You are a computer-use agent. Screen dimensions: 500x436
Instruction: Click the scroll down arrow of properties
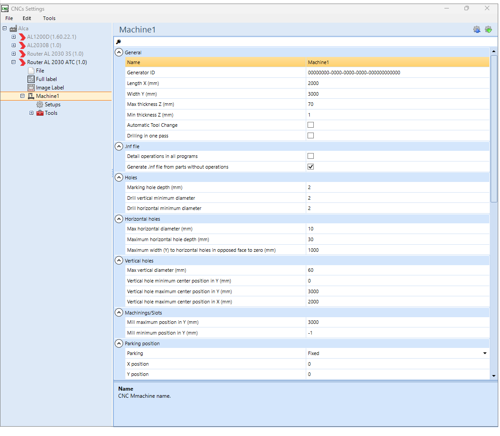pos(494,375)
